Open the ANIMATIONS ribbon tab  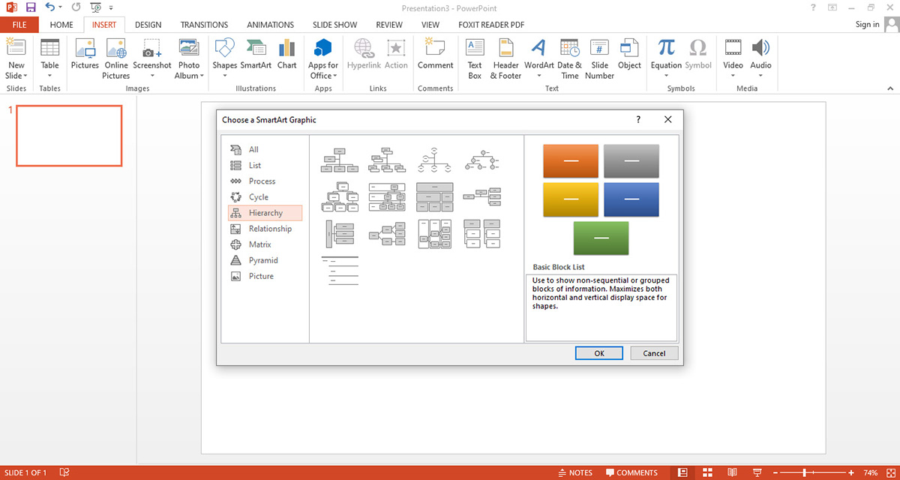point(270,25)
